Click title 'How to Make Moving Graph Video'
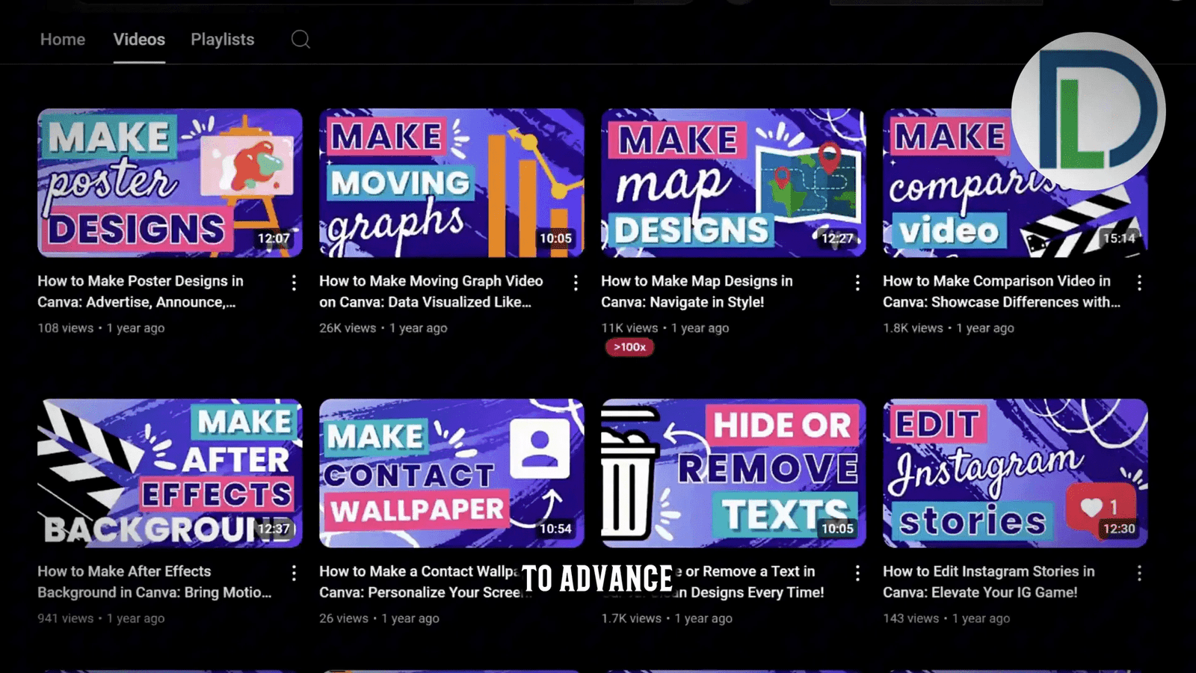The image size is (1196, 673). [x=431, y=292]
